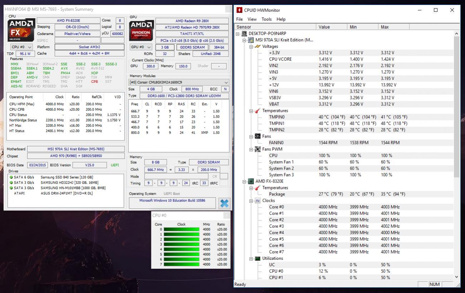465x293 pixels.
Task: Click the AMD Radeon Graphics logo
Action: point(142,30)
